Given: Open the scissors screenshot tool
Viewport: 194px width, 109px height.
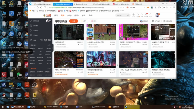Looking at the screenshot, I should (159, 8).
